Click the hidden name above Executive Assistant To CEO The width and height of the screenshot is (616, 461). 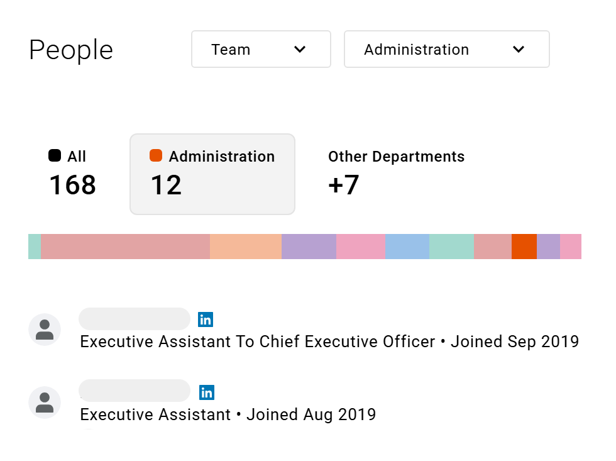134,319
